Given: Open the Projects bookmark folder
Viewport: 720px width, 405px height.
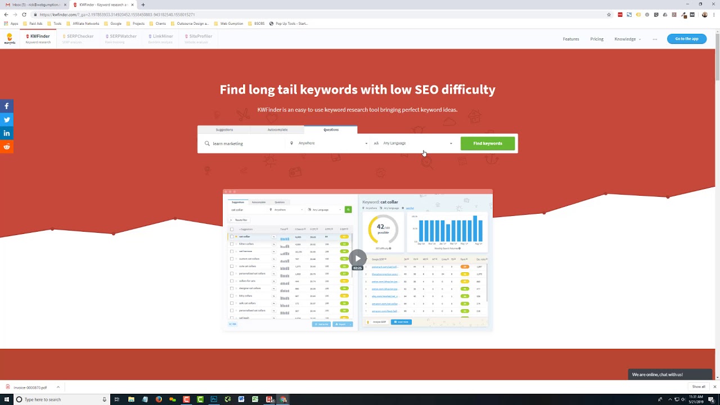Looking at the screenshot, I should coord(136,24).
